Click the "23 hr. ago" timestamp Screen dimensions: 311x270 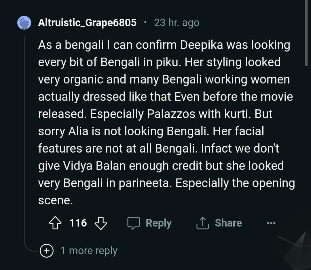tap(177, 23)
